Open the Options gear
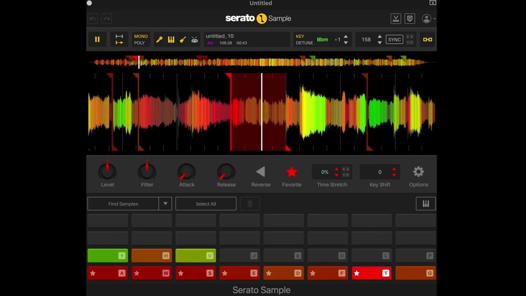Image resolution: width=526 pixels, height=296 pixels. click(x=418, y=172)
